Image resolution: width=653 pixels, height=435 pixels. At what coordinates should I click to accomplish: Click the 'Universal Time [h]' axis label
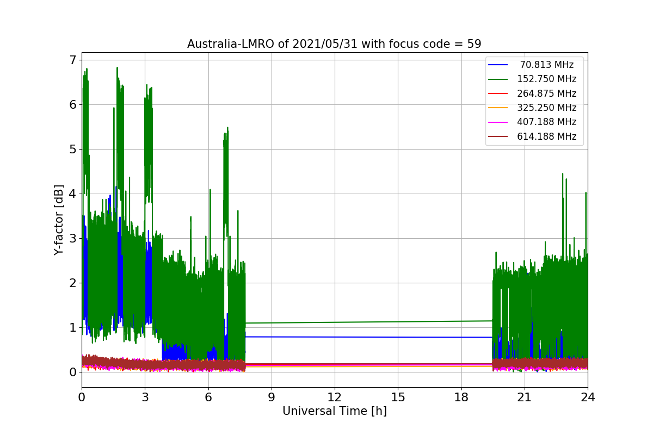(335, 412)
